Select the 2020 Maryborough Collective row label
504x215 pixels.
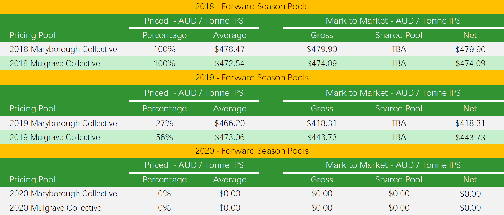click(63, 194)
